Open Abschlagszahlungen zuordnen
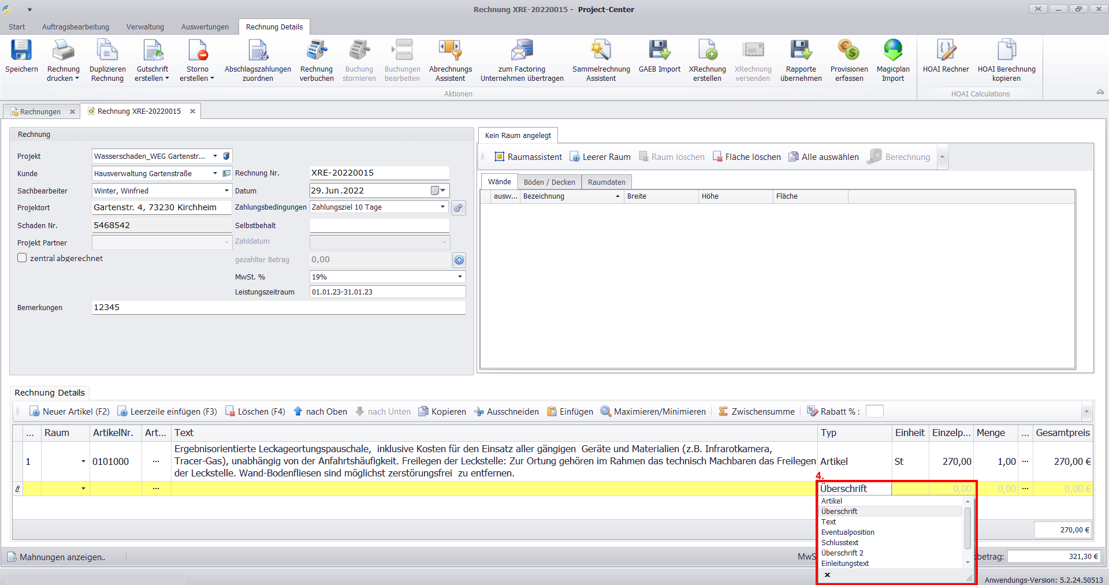 258,51
